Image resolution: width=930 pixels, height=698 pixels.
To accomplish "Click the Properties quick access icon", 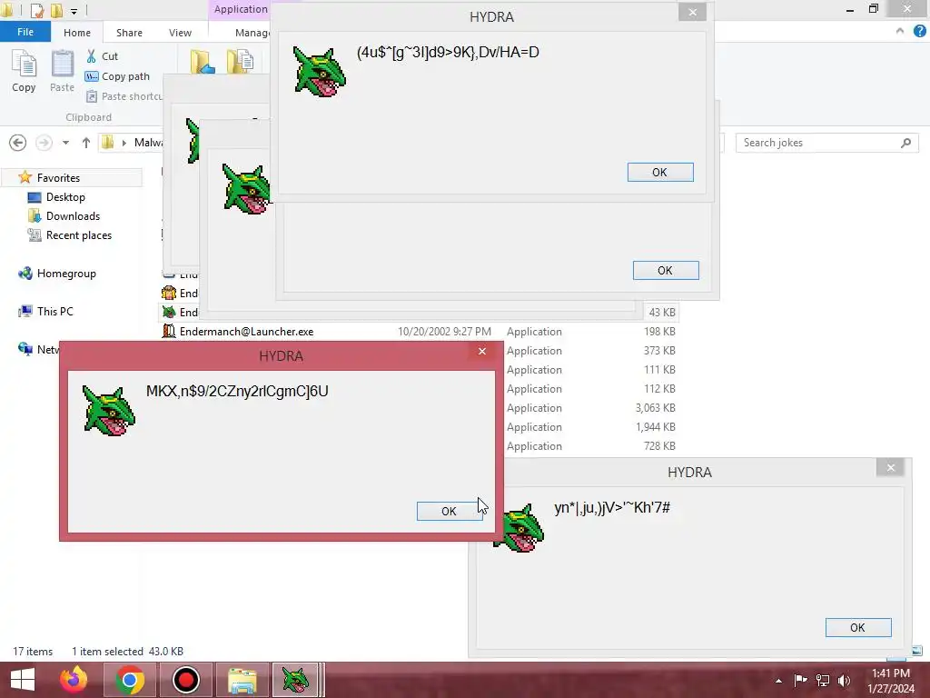I will click(x=36, y=10).
